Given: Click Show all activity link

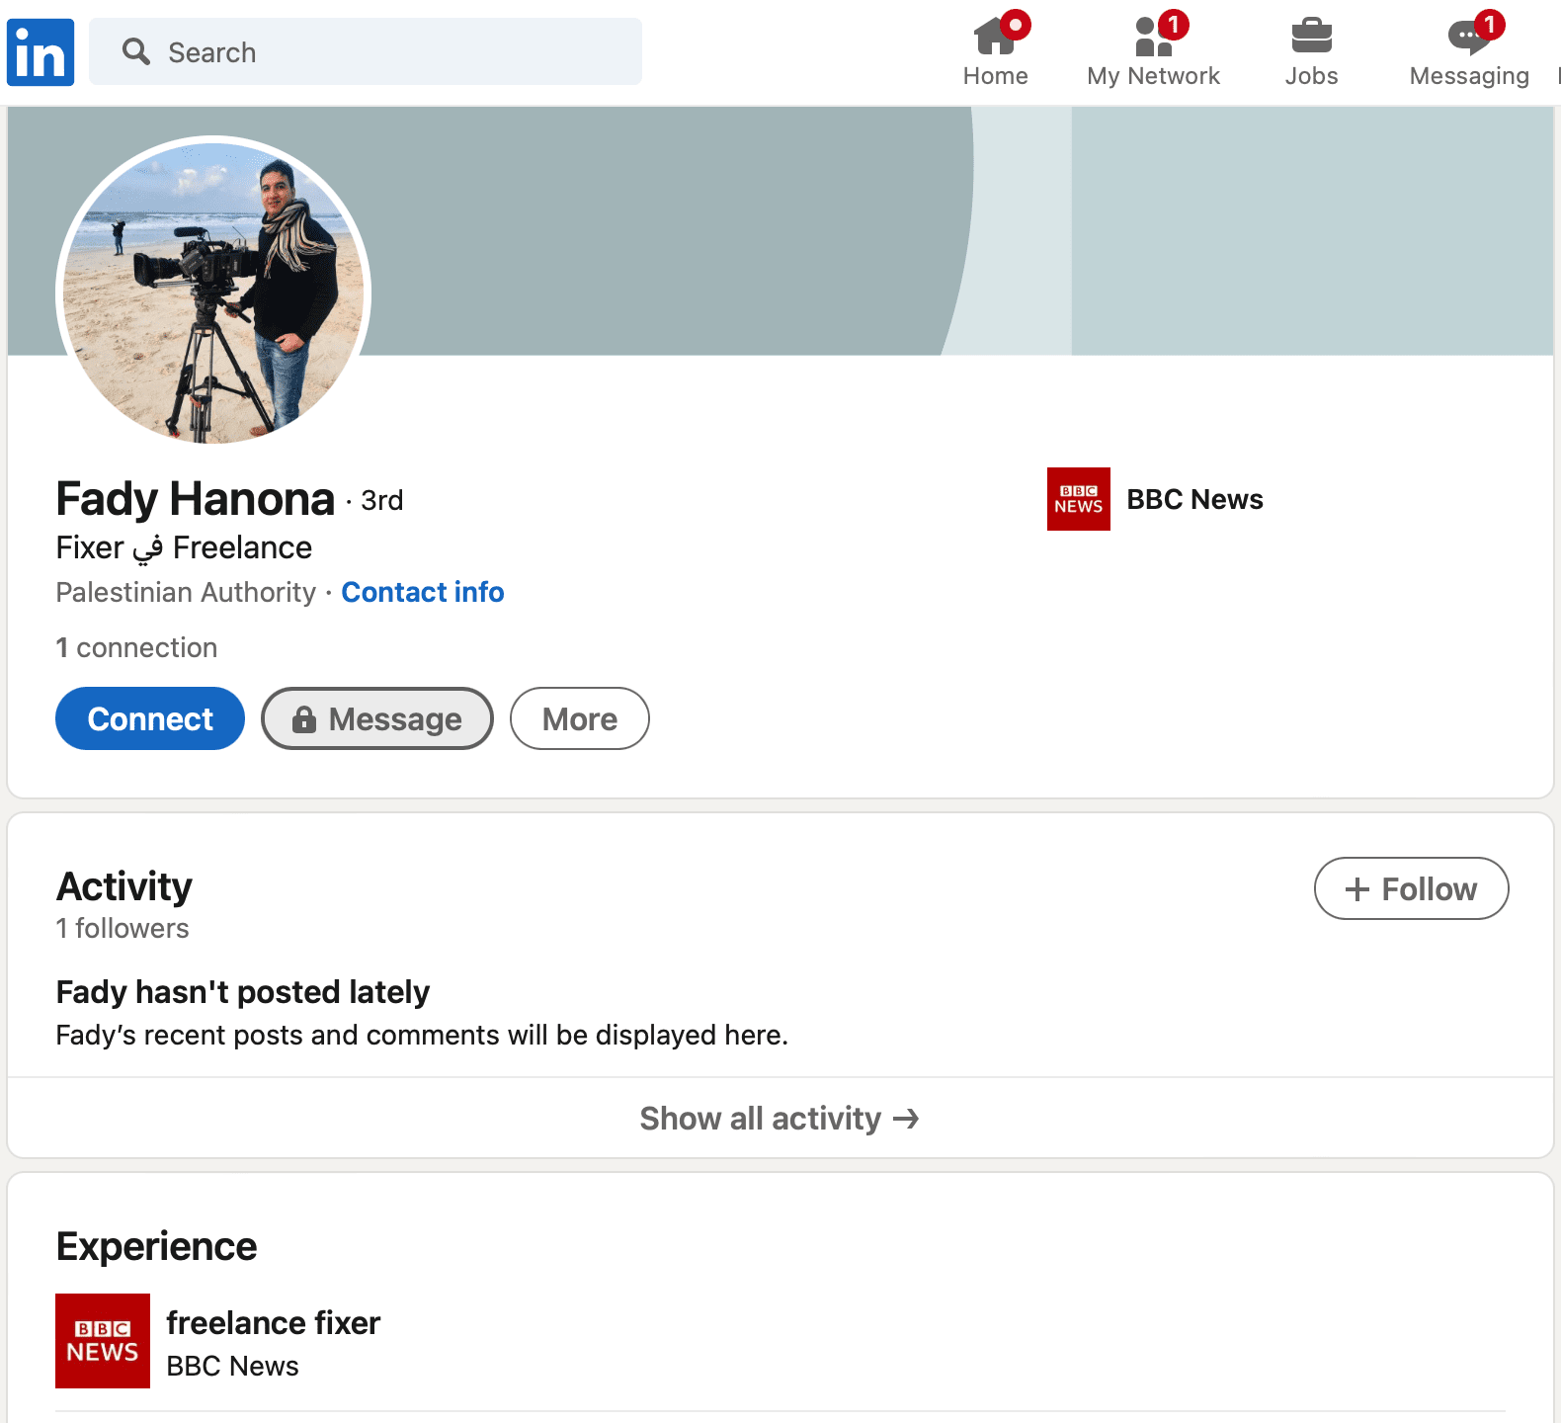Looking at the screenshot, I should click(780, 1119).
